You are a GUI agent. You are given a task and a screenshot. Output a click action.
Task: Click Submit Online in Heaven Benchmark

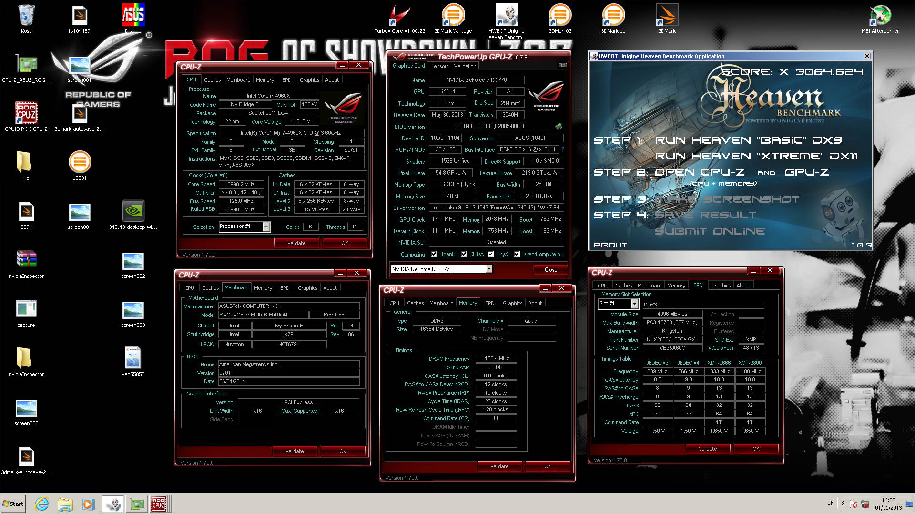(710, 231)
